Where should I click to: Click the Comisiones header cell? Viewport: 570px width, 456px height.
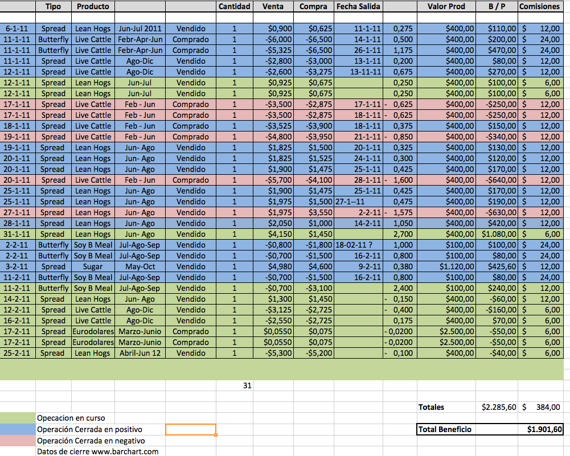pyautogui.click(x=540, y=6)
